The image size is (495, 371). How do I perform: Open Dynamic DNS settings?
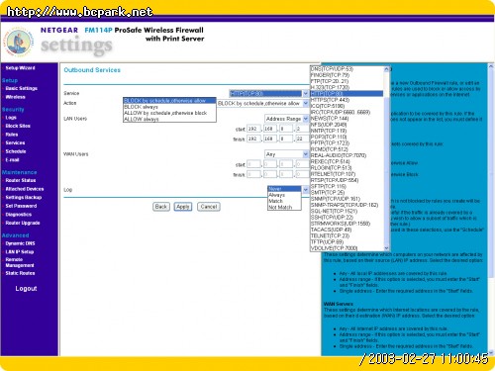pyautogui.click(x=20, y=243)
